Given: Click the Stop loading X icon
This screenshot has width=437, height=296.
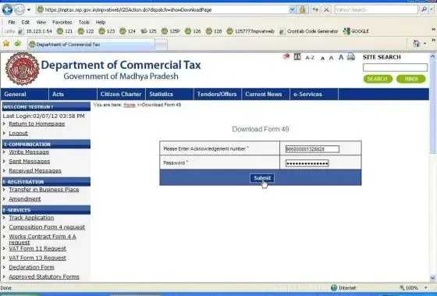Looking at the screenshot, I should pos(326,10).
